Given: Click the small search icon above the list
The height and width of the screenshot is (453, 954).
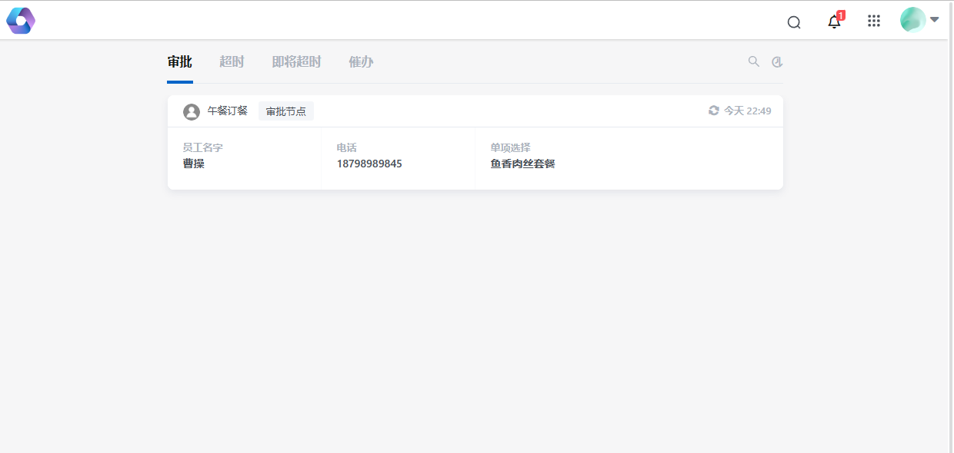Looking at the screenshot, I should (x=754, y=61).
